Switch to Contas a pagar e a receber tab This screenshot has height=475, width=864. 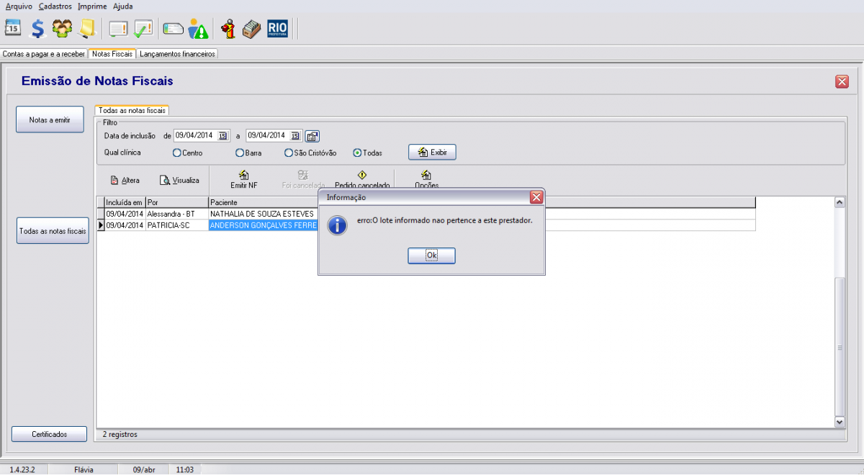click(x=44, y=54)
